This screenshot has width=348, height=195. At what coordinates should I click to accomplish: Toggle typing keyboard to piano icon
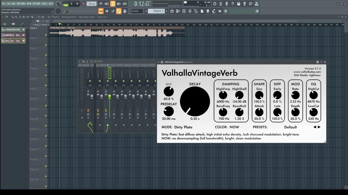(x=101, y=11)
